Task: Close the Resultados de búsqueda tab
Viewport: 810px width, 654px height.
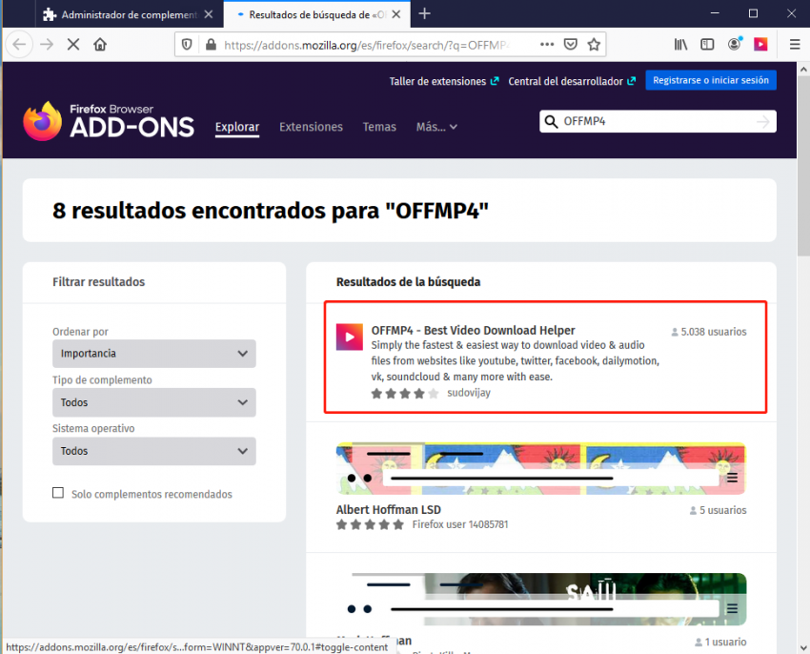Action: 396,14
